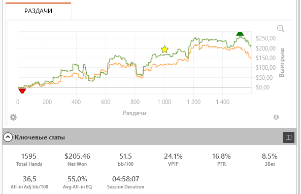Click the graph info icon

pyautogui.click(x=276, y=117)
